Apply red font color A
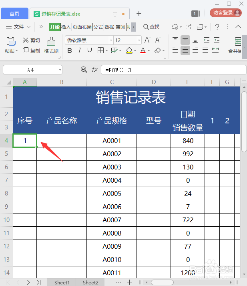This screenshot has width=247, height=286. click(x=143, y=50)
